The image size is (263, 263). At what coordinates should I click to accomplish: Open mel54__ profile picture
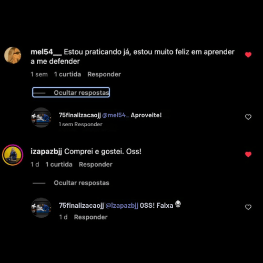[x=13, y=55]
